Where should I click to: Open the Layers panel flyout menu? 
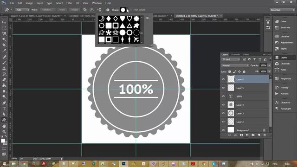(x=269, y=55)
